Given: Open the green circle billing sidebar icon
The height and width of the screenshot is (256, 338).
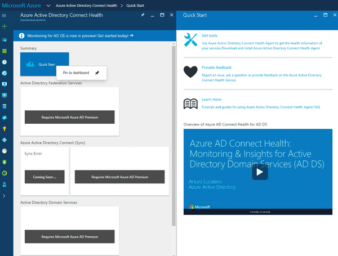Looking at the screenshot, I should click(x=5, y=173).
